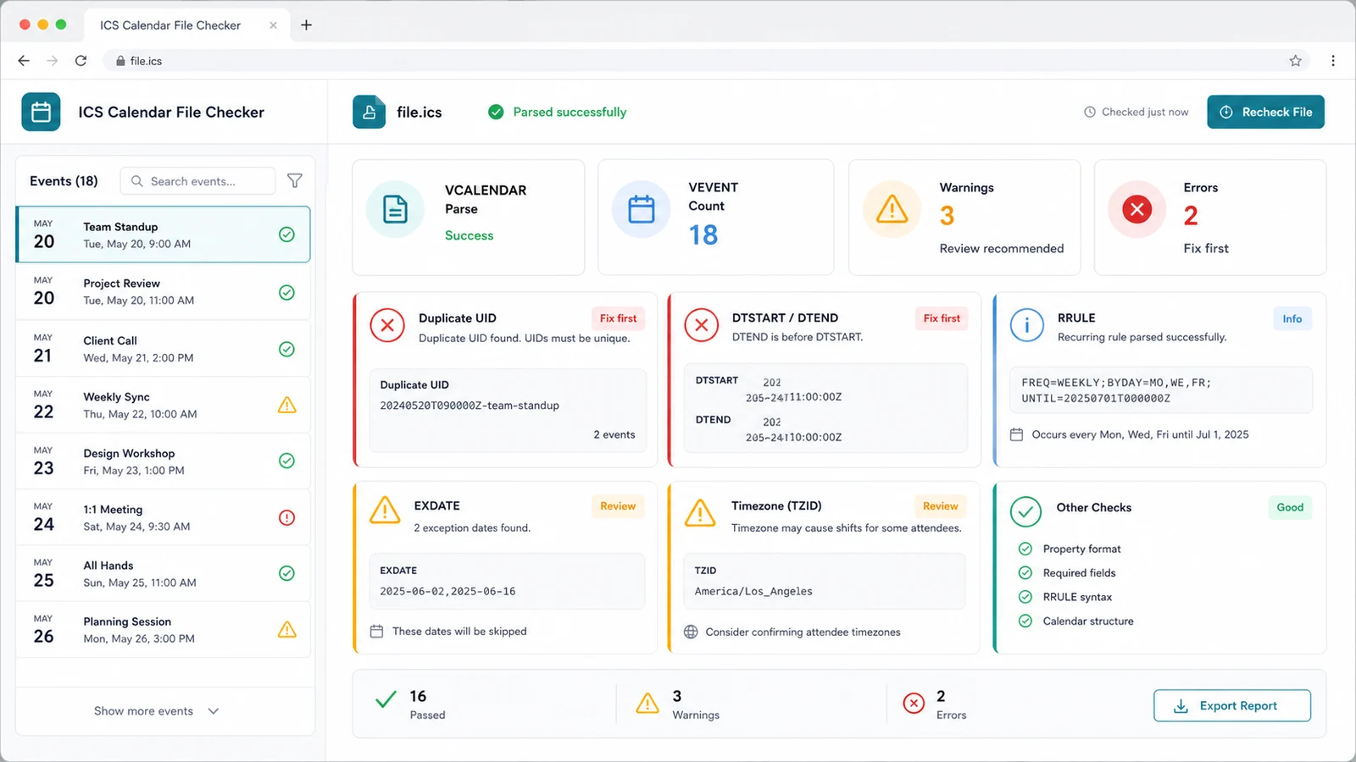The width and height of the screenshot is (1356, 762).
Task: Click the file.ics document icon in header
Action: (x=369, y=112)
